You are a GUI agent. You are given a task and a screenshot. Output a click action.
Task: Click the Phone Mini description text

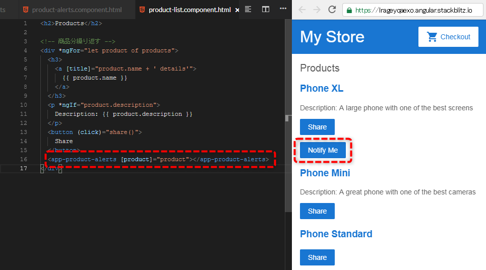point(388,192)
